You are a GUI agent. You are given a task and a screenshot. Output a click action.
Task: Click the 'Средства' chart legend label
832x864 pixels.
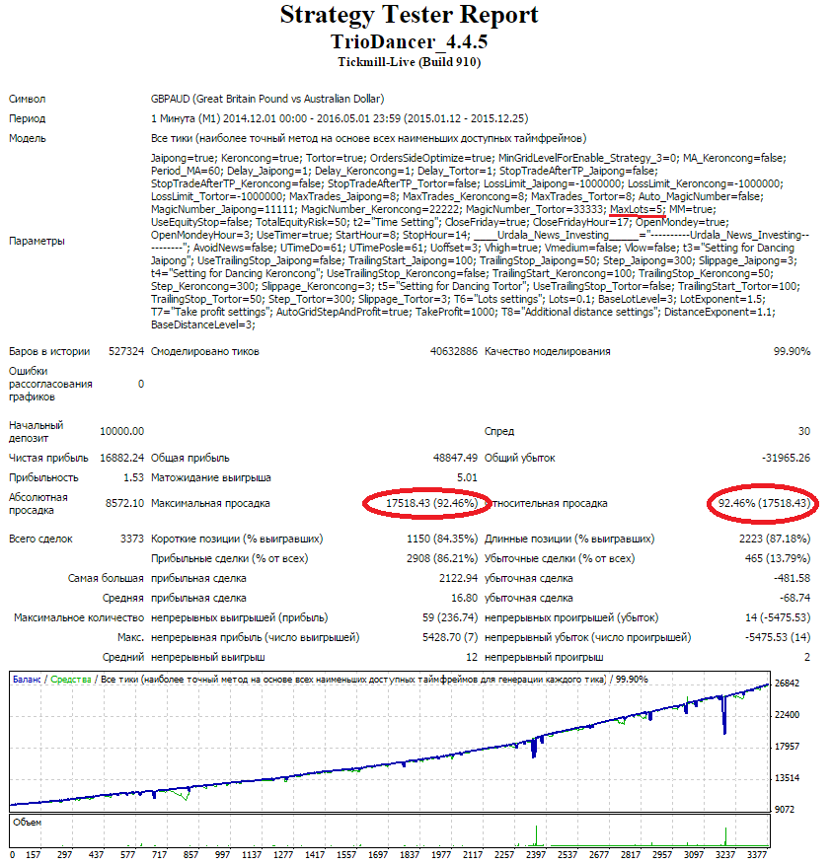(71, 680)
